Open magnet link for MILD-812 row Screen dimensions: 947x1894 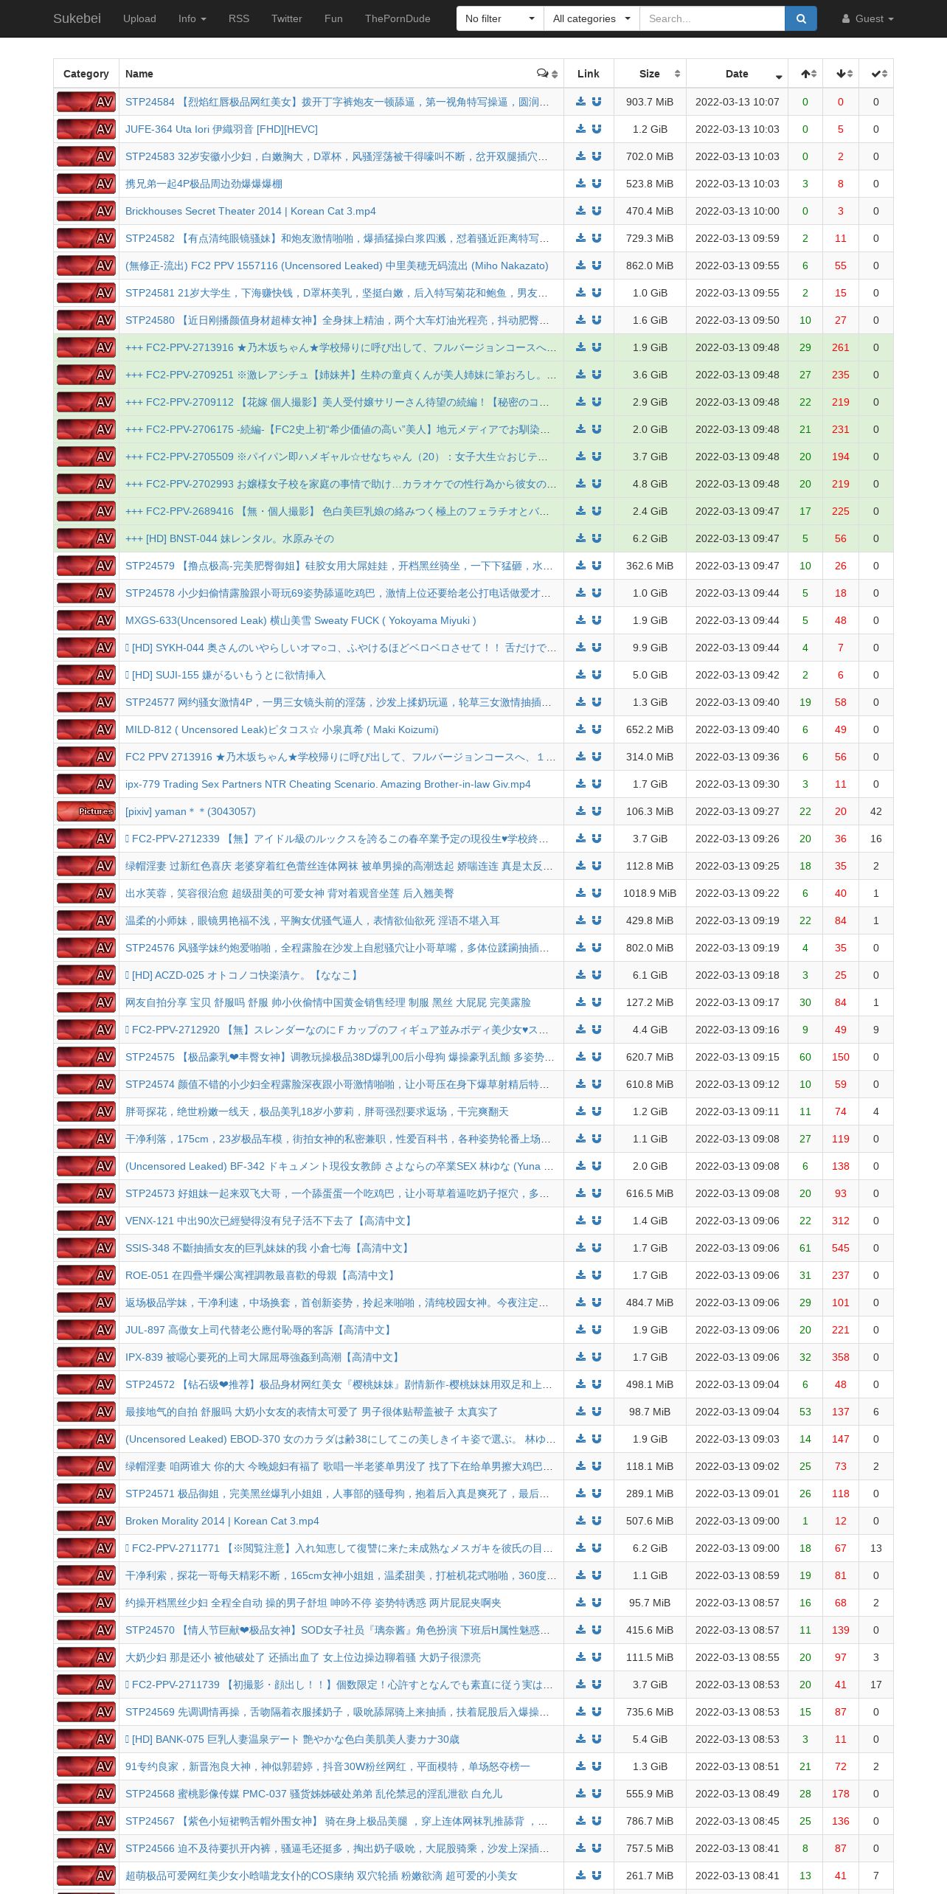[x=597, y=729]
